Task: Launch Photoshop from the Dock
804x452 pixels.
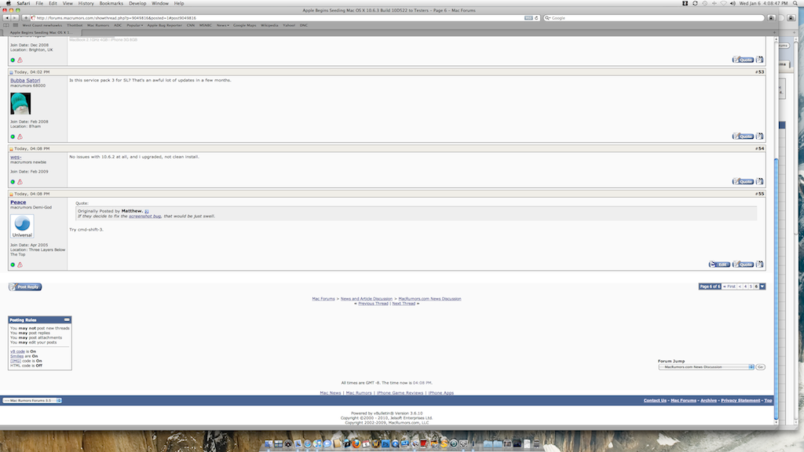Action: [x=386, y=444]
